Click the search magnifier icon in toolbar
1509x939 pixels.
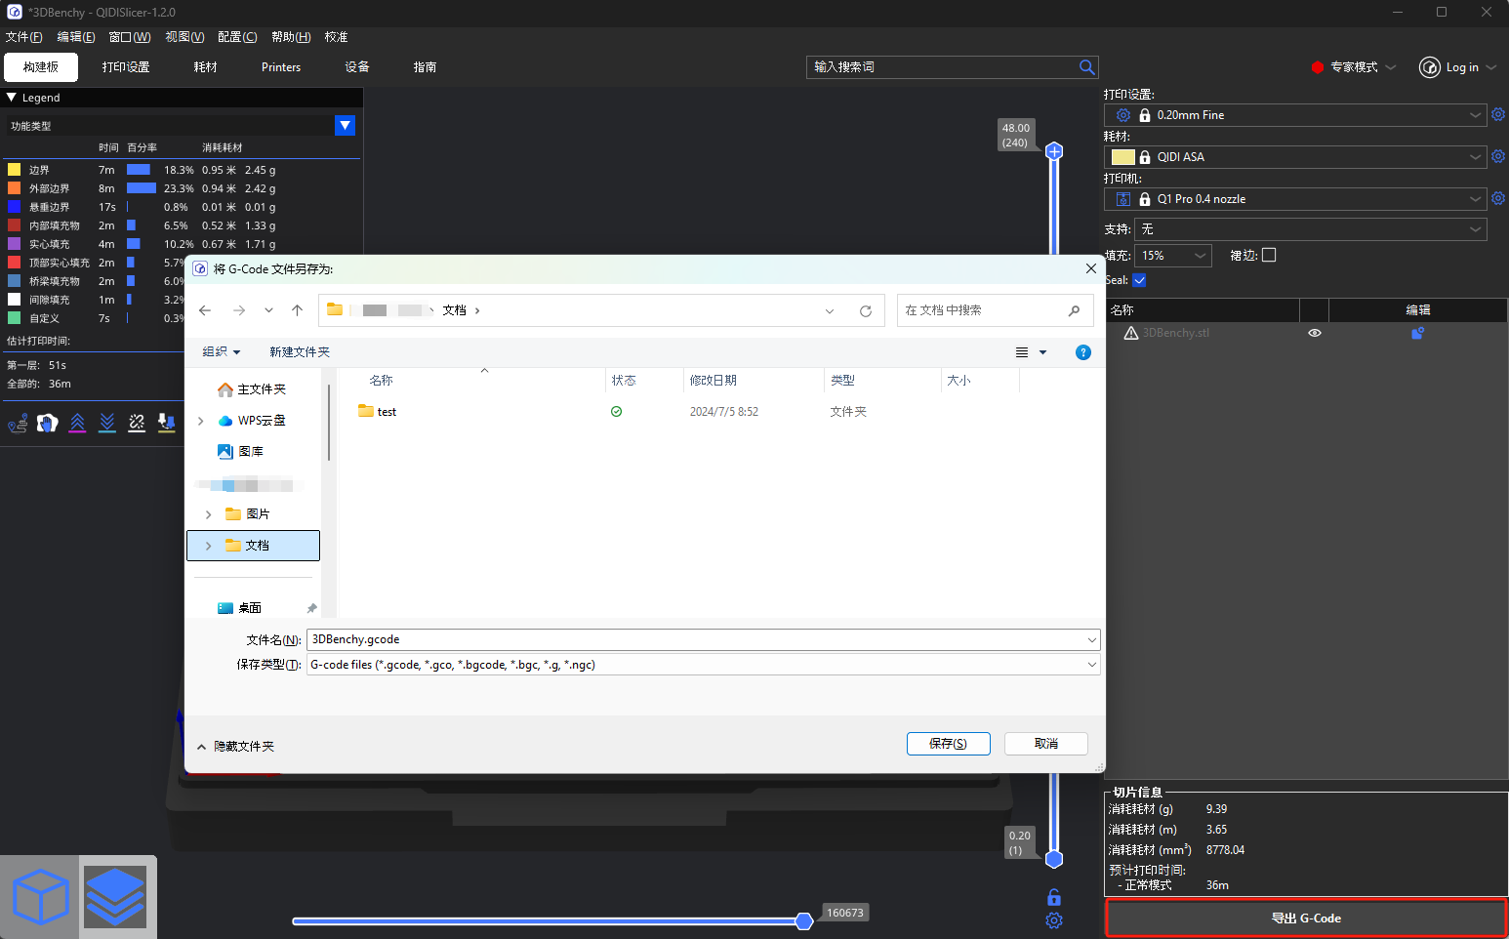tap(1086, 67)
